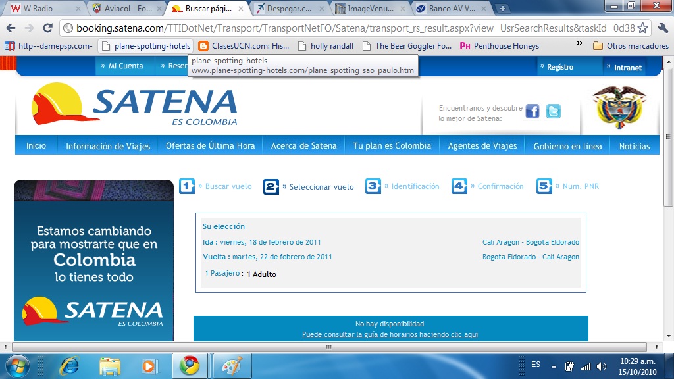The height and width of the screenshot is (379, 674).
Task: Go back using the back arrow icon
Action: point(10,29)
